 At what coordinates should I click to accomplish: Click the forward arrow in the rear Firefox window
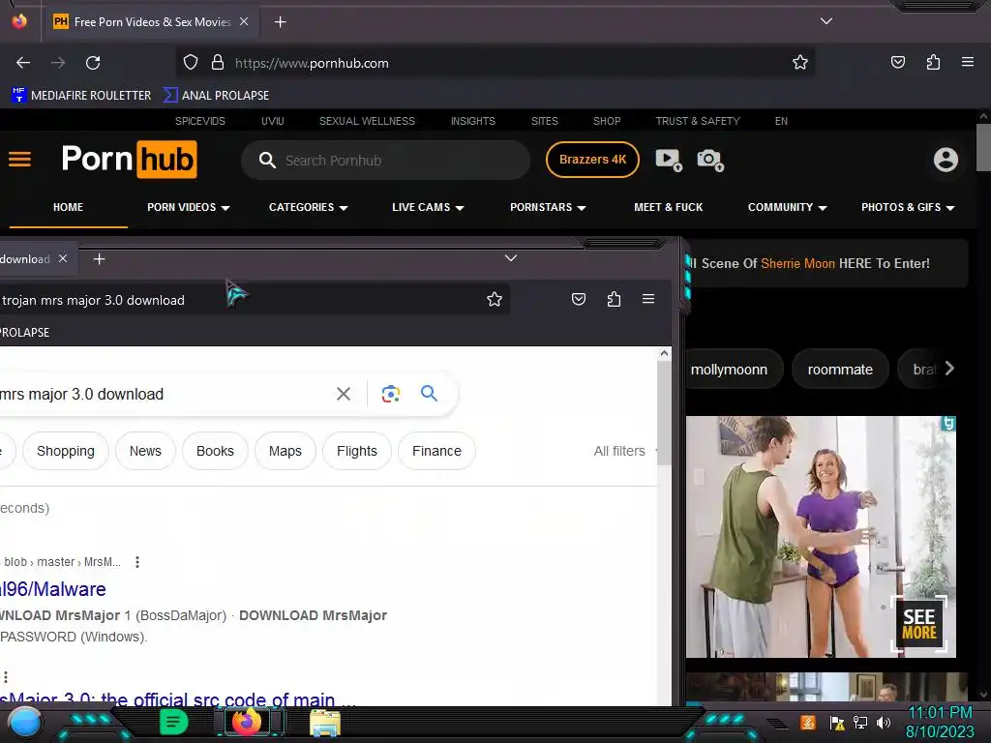[58, 63]
